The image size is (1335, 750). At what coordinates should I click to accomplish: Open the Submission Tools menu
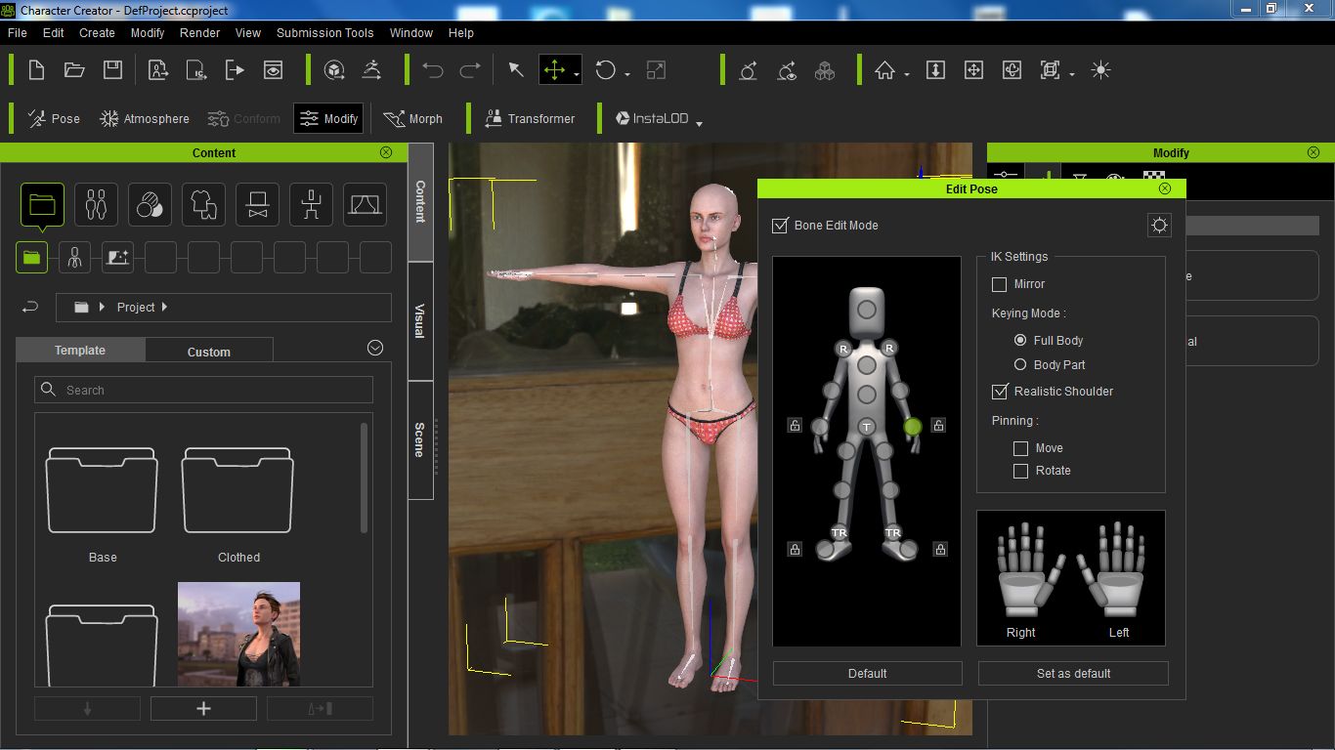pos(324,32)
